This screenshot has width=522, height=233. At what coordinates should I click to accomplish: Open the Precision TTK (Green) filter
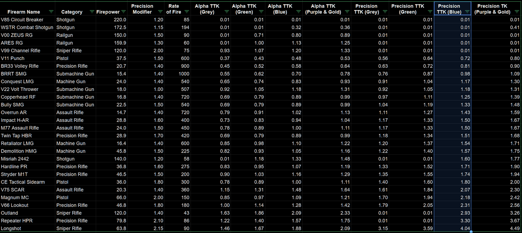pyautogui.click(x=429, y=12)
